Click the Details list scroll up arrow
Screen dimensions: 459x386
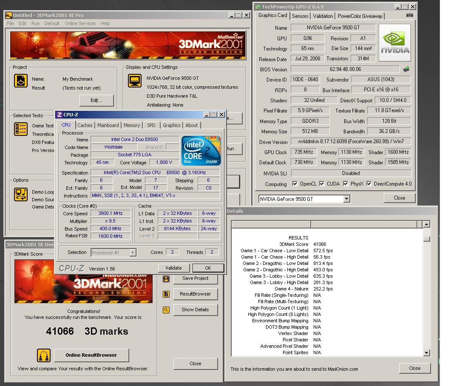(427, 224)
